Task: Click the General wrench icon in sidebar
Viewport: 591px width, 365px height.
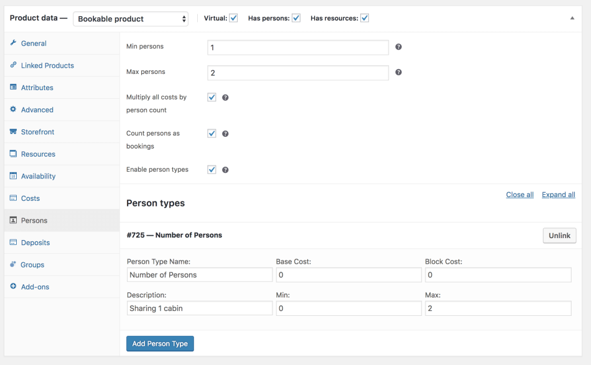Action: pos(14,43)
